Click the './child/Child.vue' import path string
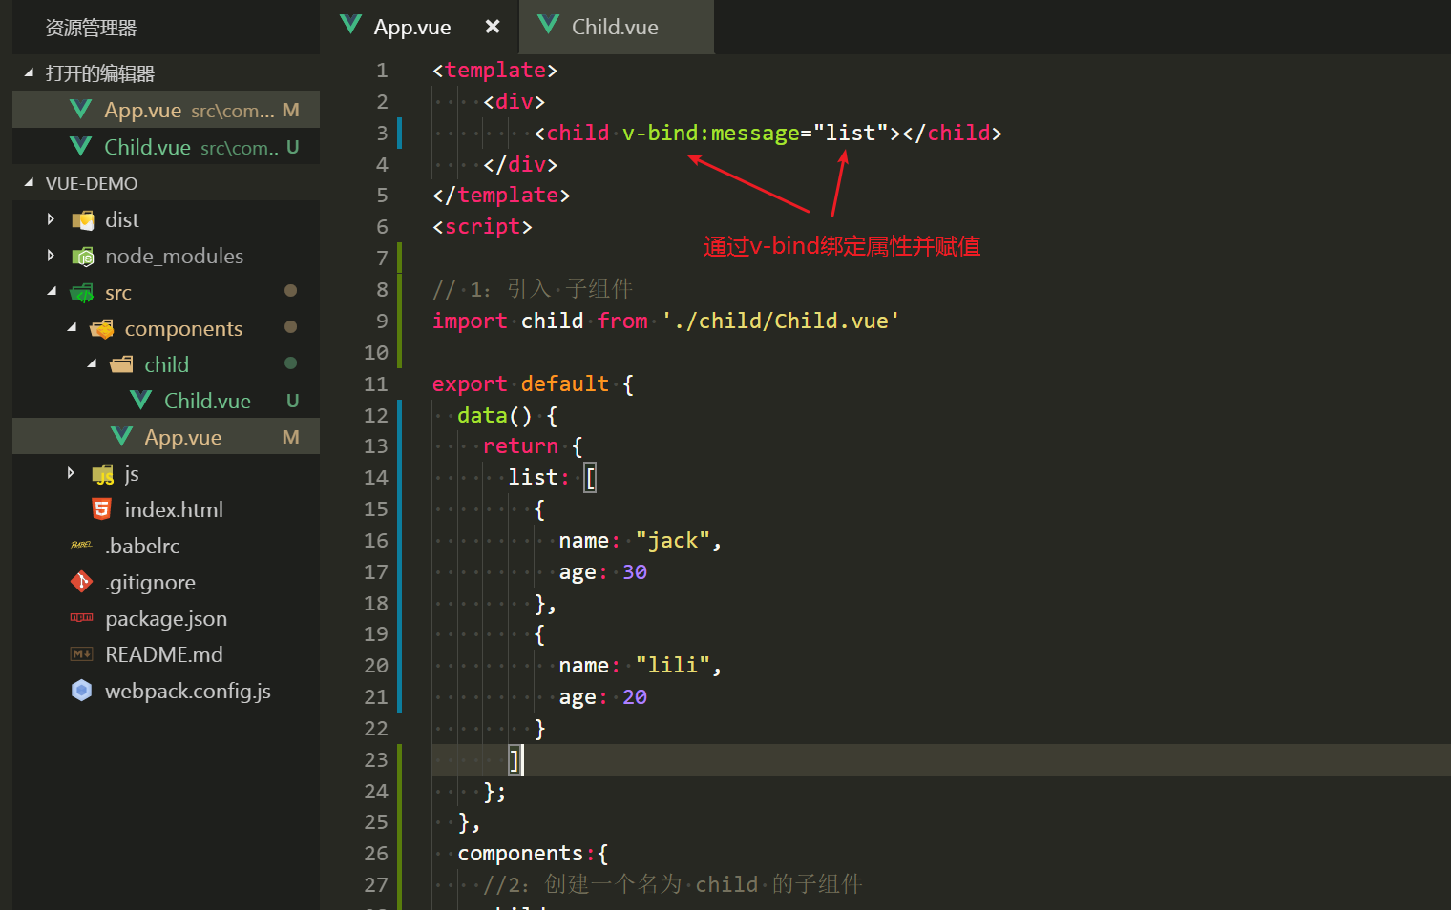Viewport: 1451px width, 910px height. (x=781, y=321)
